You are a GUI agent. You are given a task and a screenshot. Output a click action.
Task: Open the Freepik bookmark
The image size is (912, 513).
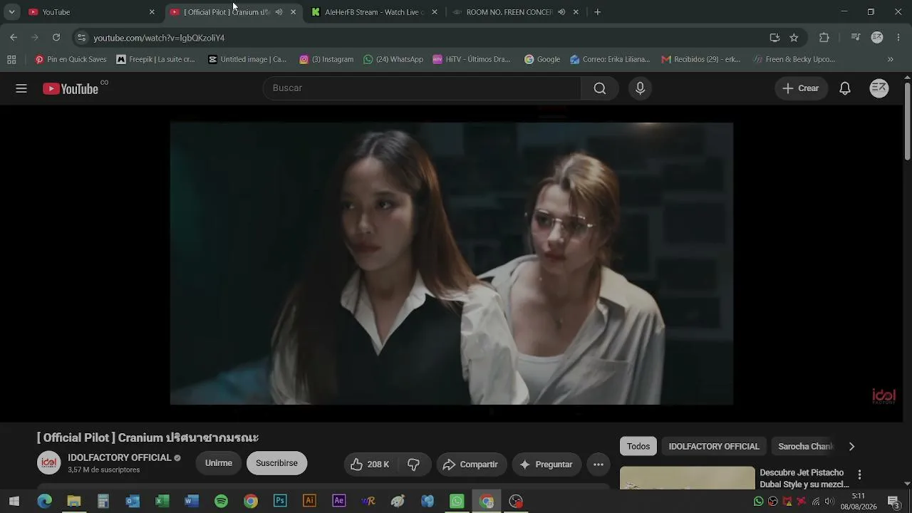pyautogui.click(x=156, y=59)
